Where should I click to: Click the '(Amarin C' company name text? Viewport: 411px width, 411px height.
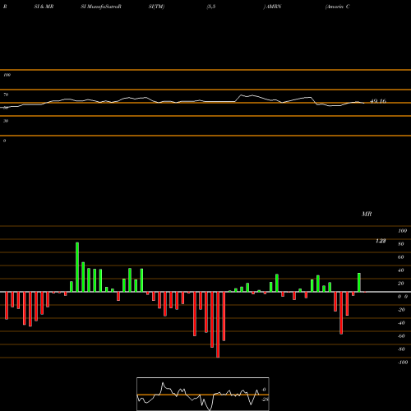[337, 7]
